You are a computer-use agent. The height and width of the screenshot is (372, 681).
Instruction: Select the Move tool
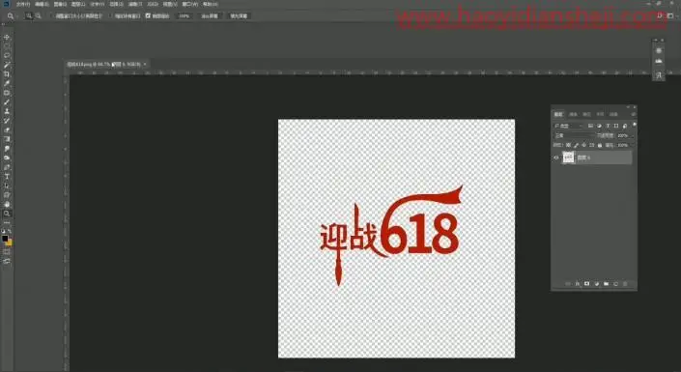7,37
